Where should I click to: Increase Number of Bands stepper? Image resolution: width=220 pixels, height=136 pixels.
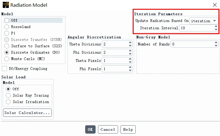tap(216, 43)
